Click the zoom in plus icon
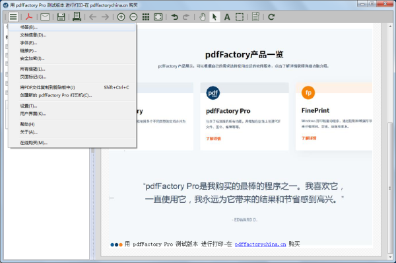This screenshot has height=263, width=396. (121, 17)
